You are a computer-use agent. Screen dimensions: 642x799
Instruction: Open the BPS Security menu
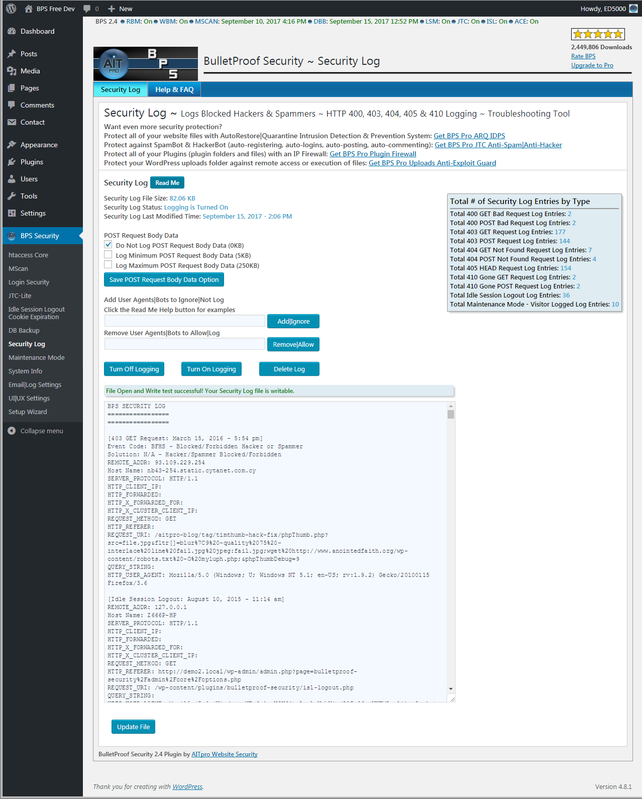pyautogui.click(x=42, y=236)
